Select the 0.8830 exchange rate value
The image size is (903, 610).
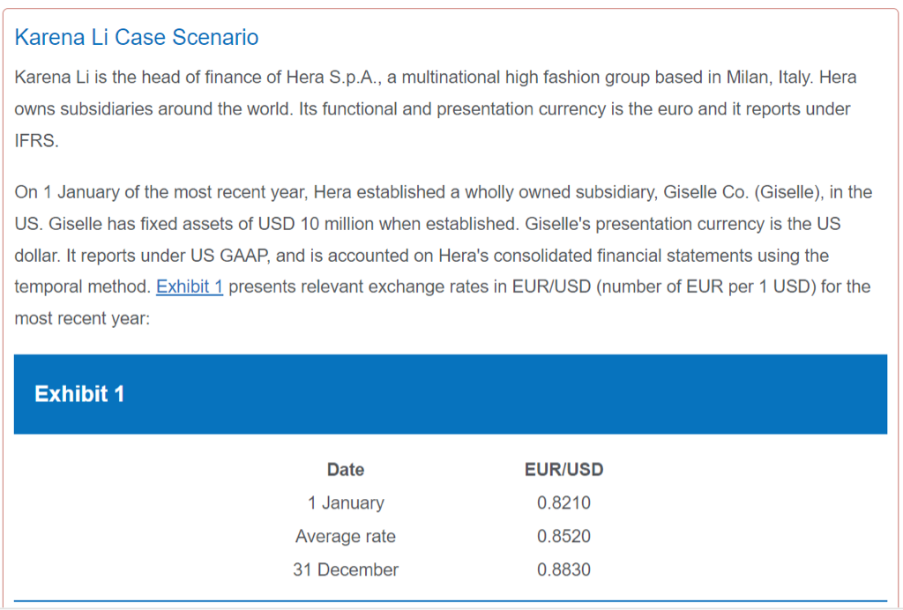tap(563, 569)
